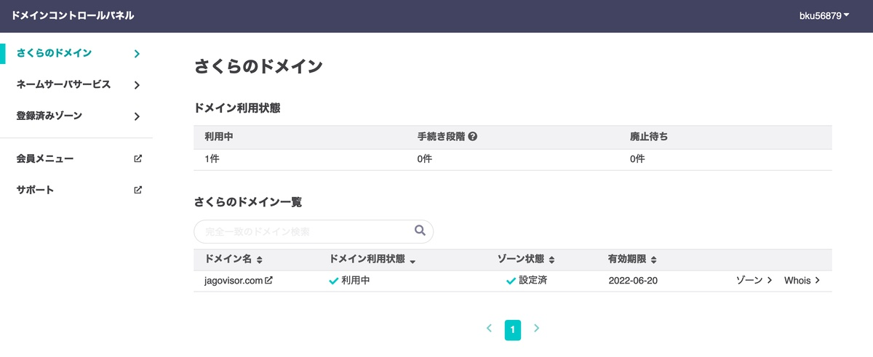This screenshot has height=357, width=873.
Task: Click the 廃止待ち column header
Action: [649, 137]
